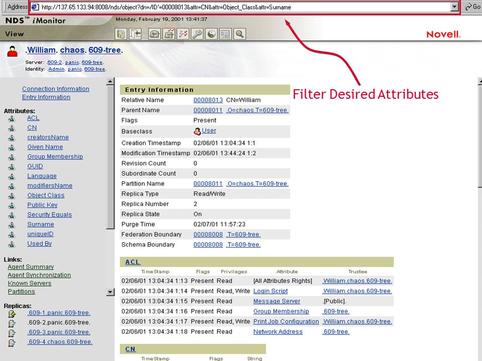The height and width of the screenshot is (361, 482).
Task: Open the uniqueID attribute link
Action: pyautogui.click(x=40, y=234)
